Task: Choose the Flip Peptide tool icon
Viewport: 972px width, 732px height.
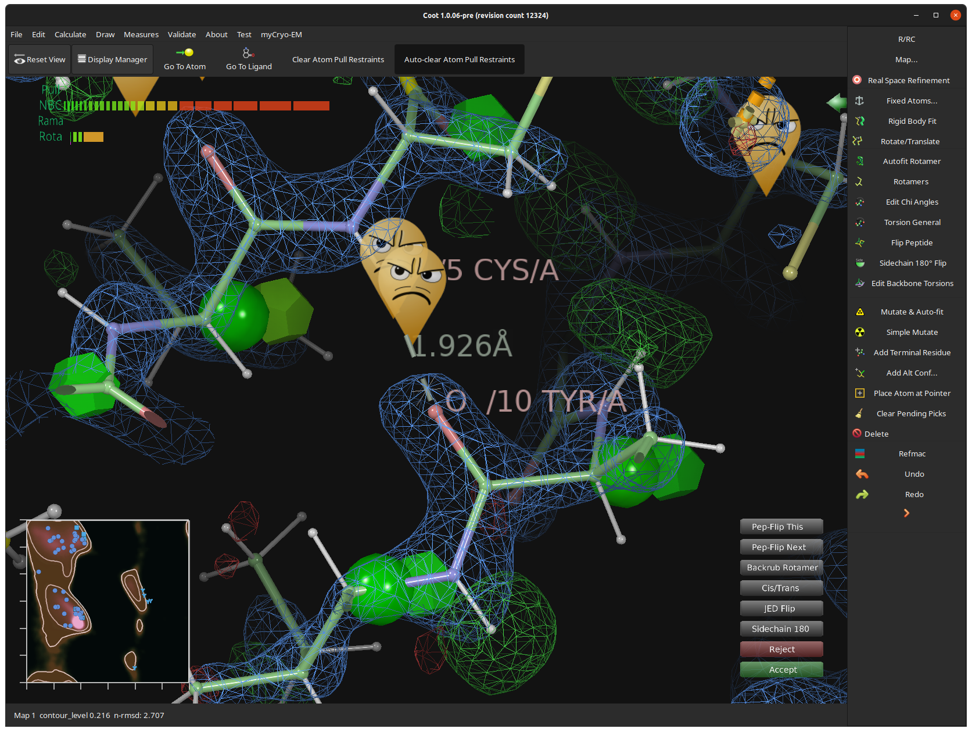Action: click(x=859, y=242)
